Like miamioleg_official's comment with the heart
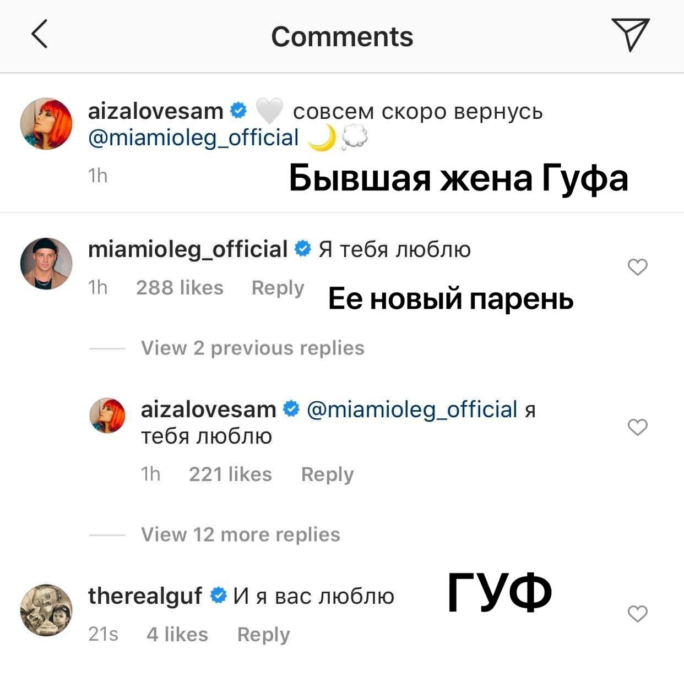This screenshot has width=684, height=677. pos(638,267)
